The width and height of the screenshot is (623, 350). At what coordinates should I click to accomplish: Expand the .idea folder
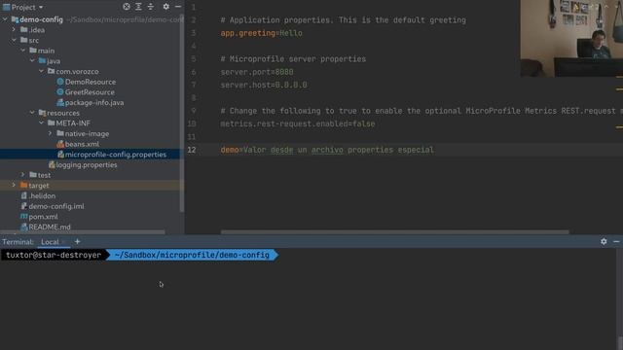point(14,30)
